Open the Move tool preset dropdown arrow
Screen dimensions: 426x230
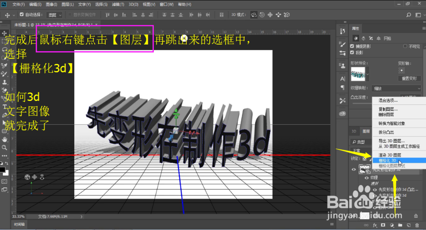pos(14,15)
